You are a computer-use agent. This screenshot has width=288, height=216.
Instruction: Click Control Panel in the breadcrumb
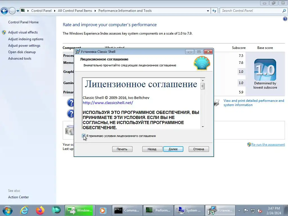41,11
